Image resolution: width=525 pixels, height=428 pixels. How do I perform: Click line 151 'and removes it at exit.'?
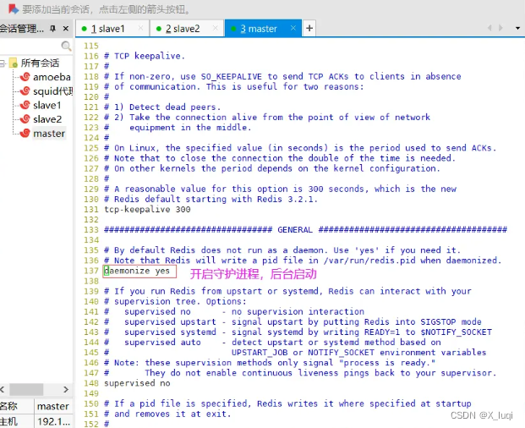coord(167,414)
